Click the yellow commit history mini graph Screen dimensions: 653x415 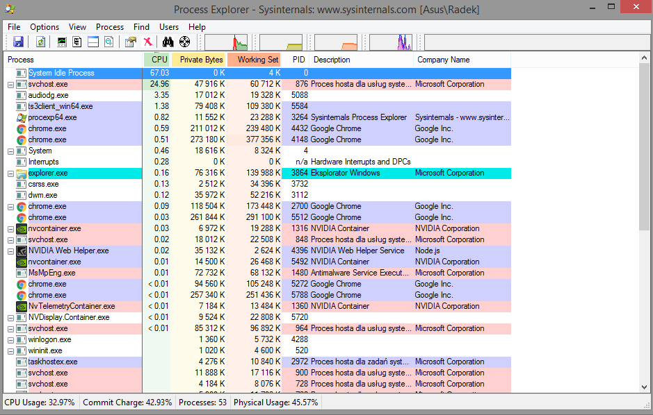281,42
